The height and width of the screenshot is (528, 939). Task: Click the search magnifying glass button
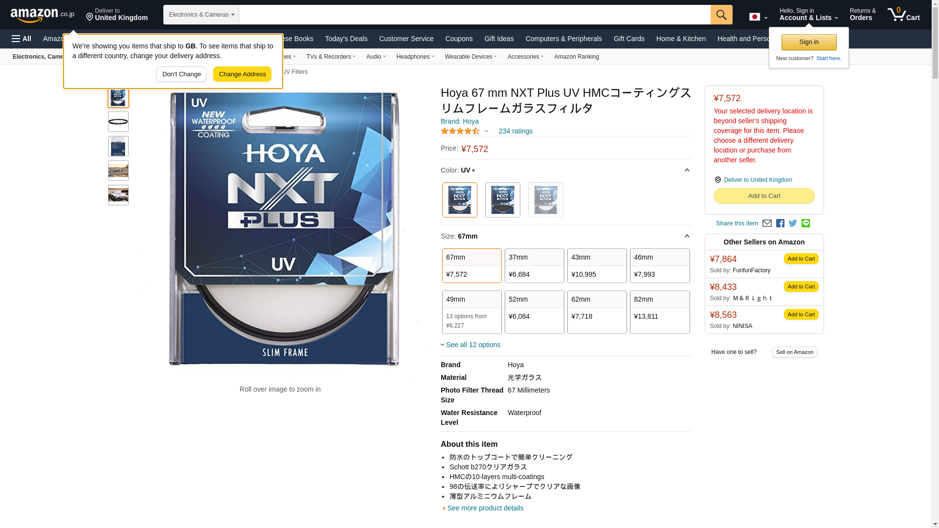721,15
